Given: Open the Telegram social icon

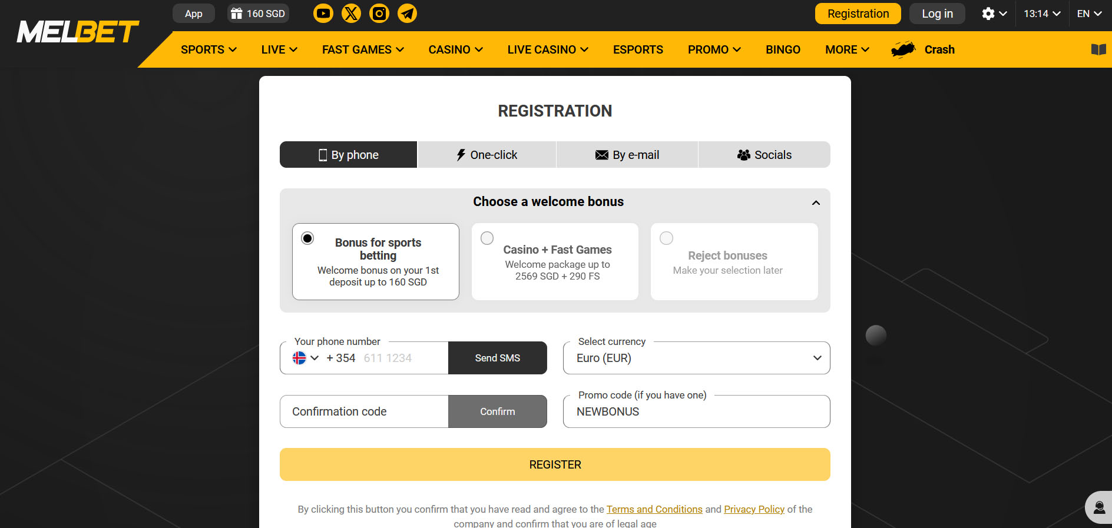Looking at the screenshot, I should (x=408, y=13).
